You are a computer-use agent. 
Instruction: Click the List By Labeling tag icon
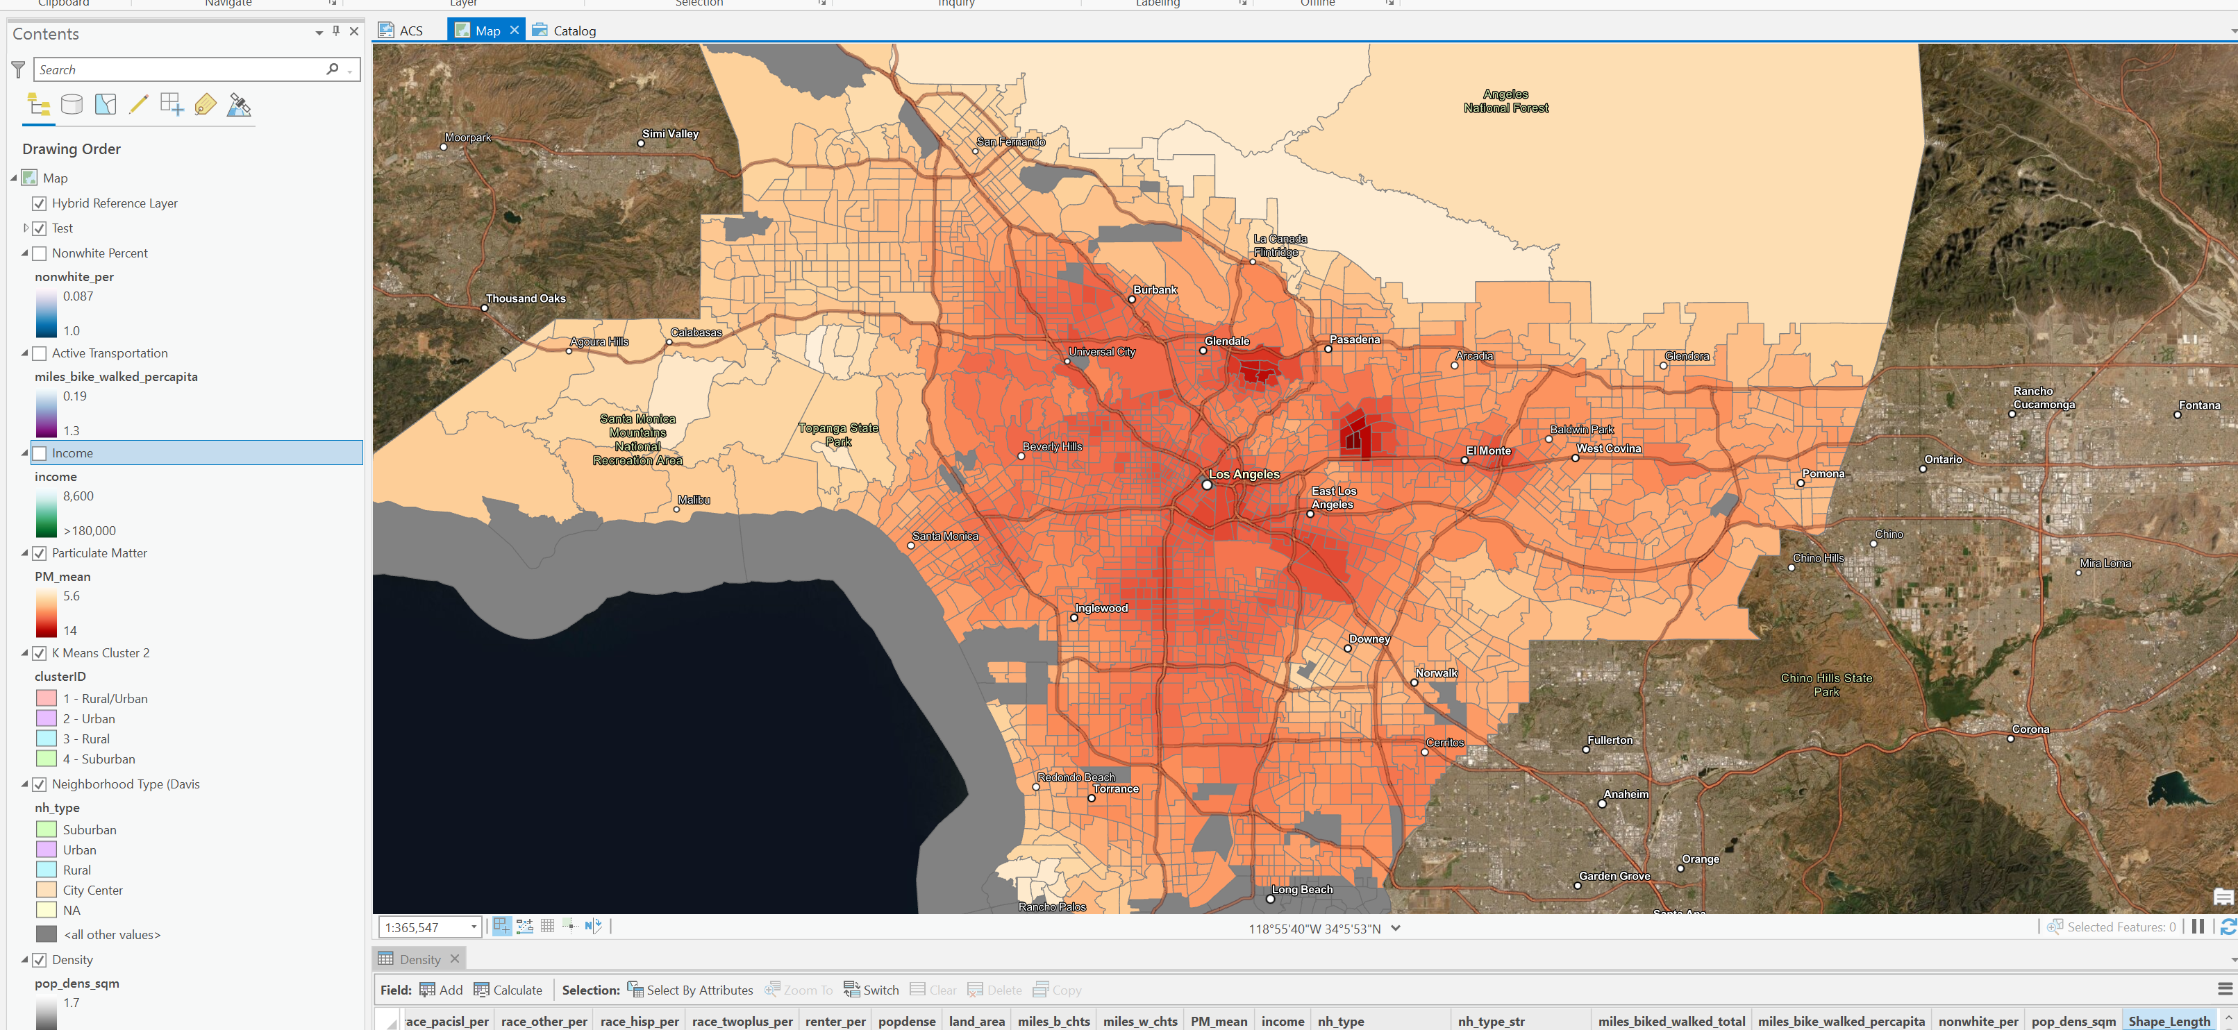click(x=204, y=104)
